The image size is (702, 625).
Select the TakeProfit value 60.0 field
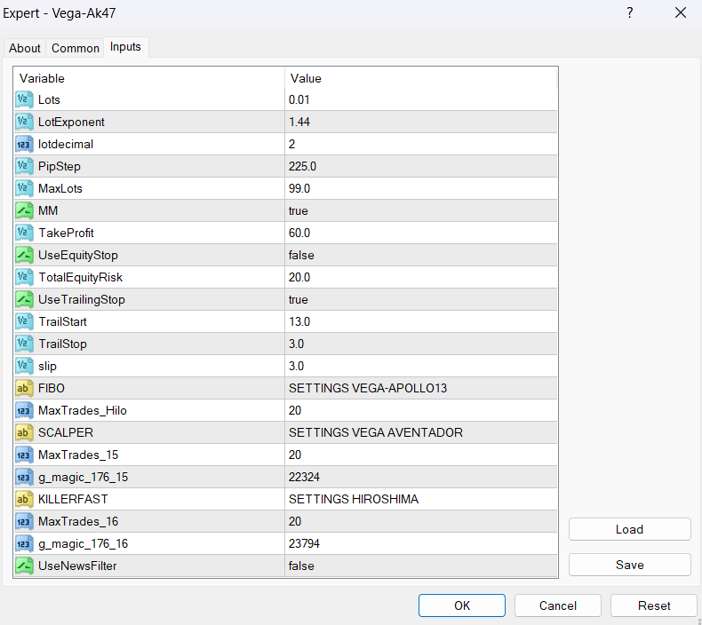pos(299,233)
